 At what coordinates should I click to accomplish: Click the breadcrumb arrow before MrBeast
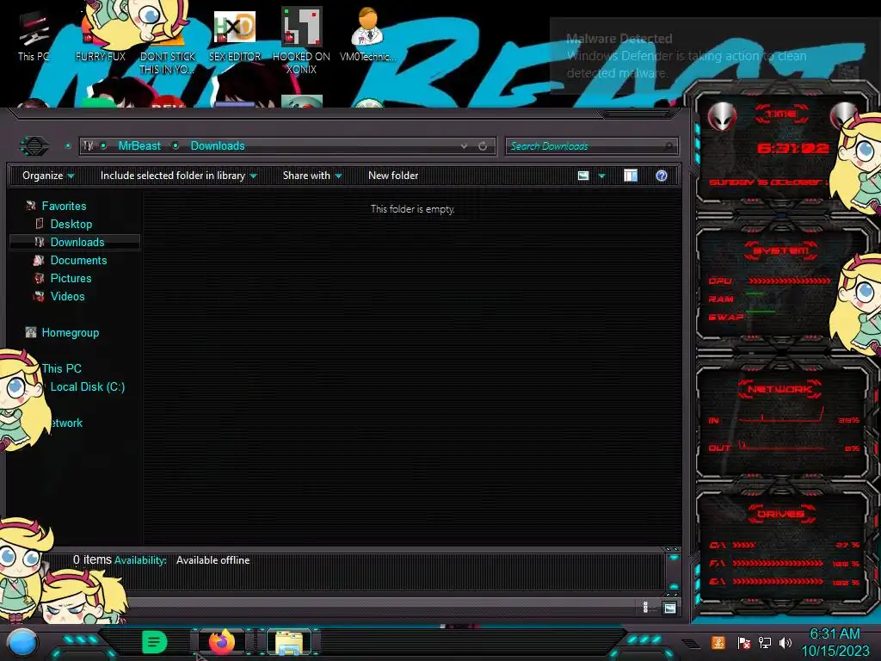tap(104, 146)
